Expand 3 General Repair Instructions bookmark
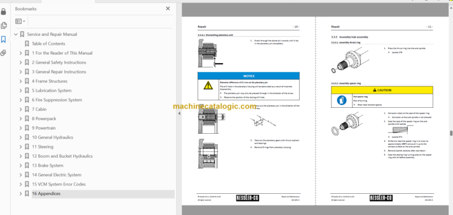Image resolution: width=453 pixels, height=215 pixels. [x=21, y=72]
